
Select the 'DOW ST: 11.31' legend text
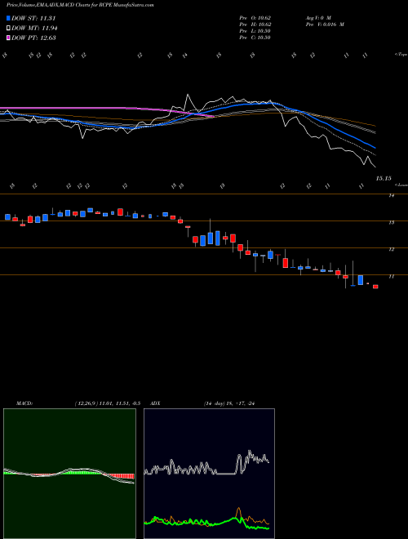click(x=33, y=18)
